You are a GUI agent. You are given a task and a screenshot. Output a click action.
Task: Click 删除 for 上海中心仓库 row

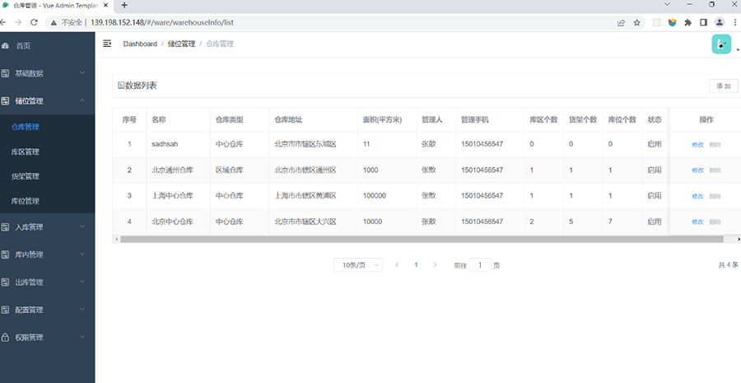pos(715,196)
